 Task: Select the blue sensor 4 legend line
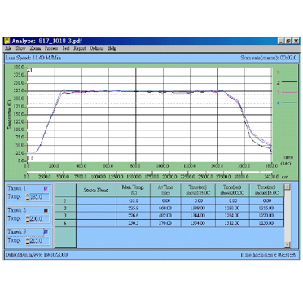[289, 103]
